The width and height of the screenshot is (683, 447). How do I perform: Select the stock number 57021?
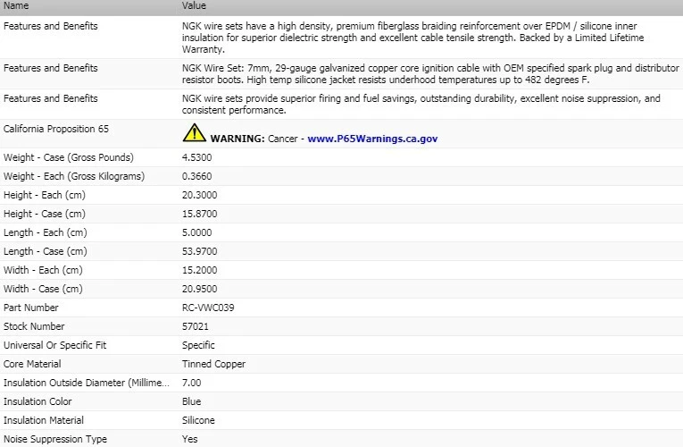(x=196, y=326)
